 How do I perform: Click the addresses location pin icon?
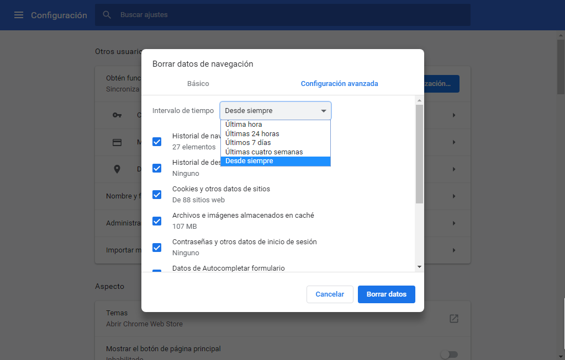click(117, 169)
